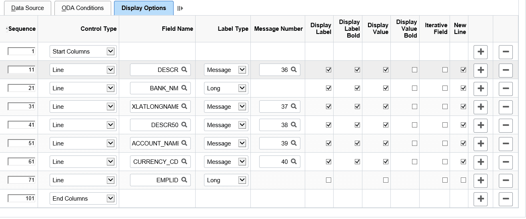Remove the Start Columns row
This screenshot has width=526, height=219.
click(506, 52)
